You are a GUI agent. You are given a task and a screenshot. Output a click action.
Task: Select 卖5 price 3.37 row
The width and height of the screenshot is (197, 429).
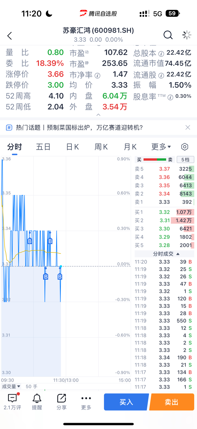click(164, 169)
